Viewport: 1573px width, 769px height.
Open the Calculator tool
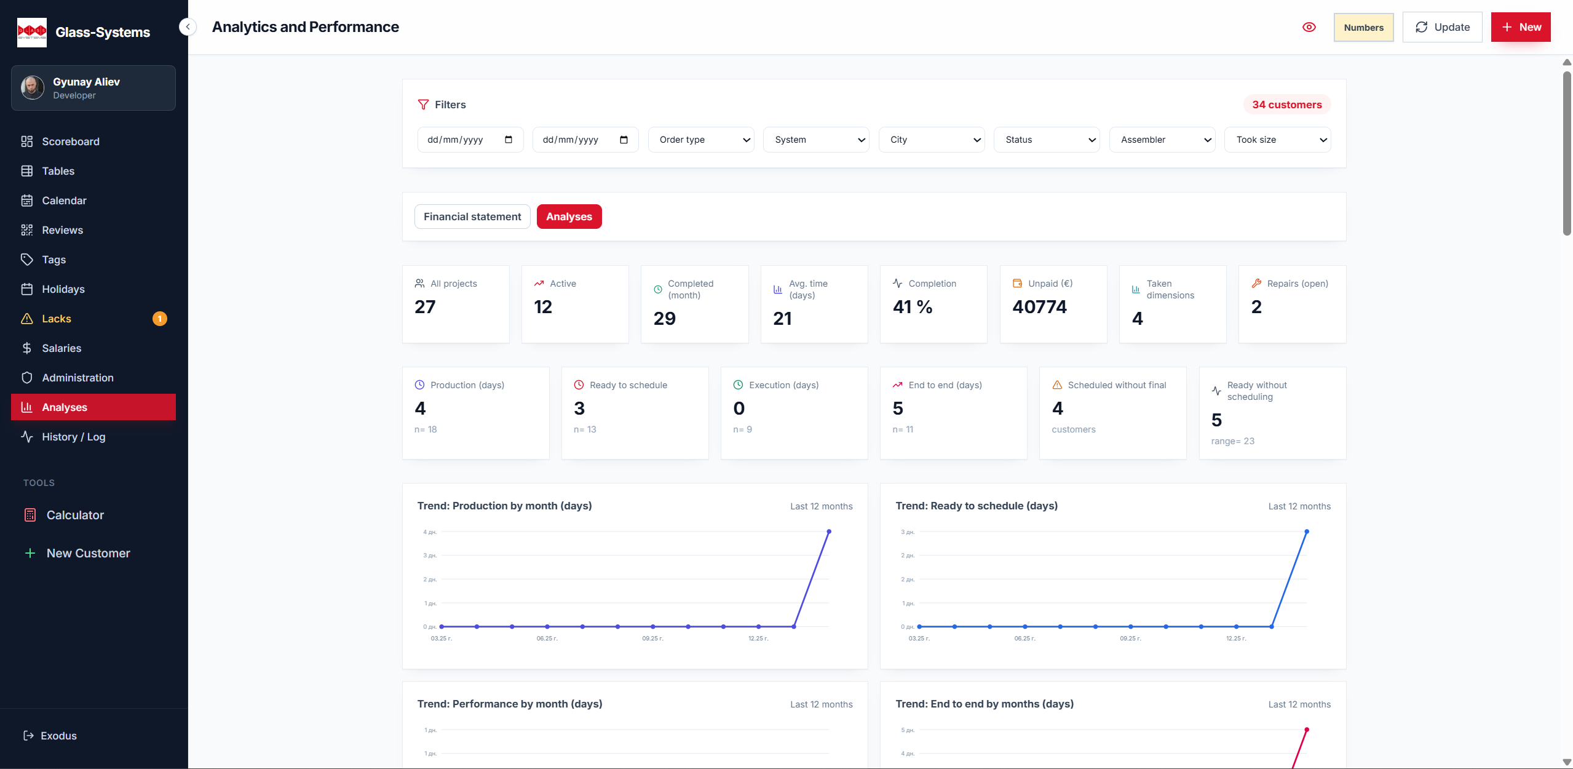[74, 515]
